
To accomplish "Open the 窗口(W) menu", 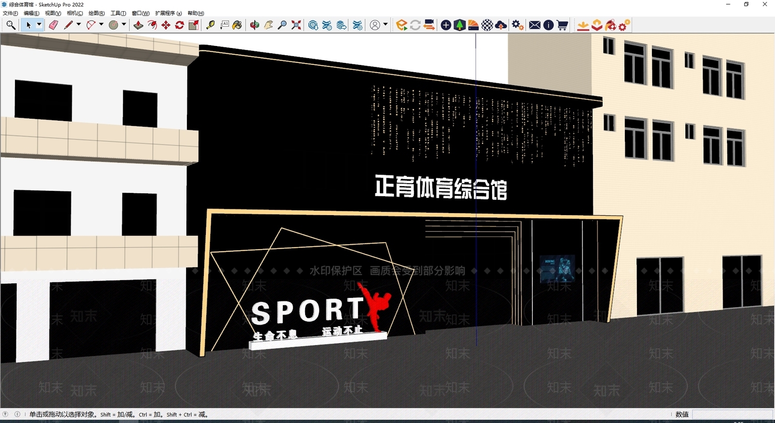I will [140, 13].
